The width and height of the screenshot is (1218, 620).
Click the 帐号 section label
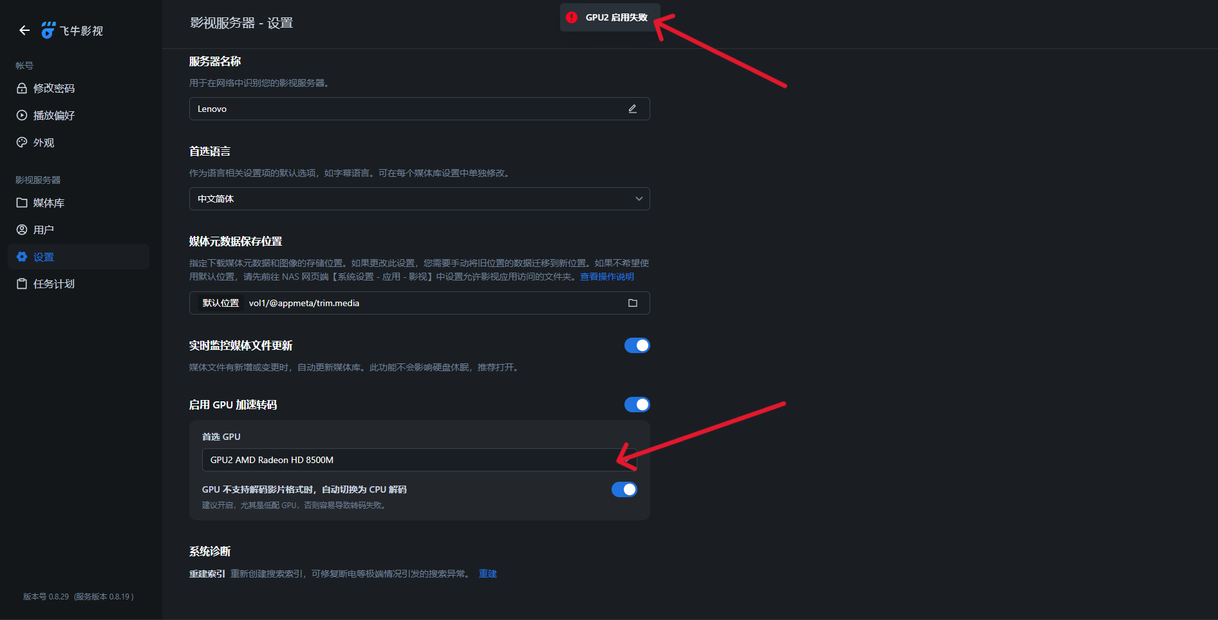[24, 66]
